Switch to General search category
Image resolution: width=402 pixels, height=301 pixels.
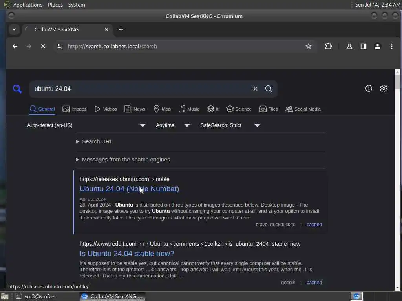pos(42,109)
